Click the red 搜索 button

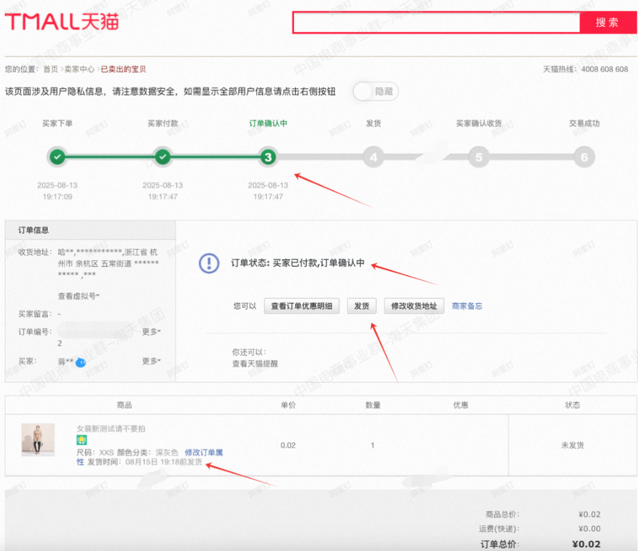(608, 22)
